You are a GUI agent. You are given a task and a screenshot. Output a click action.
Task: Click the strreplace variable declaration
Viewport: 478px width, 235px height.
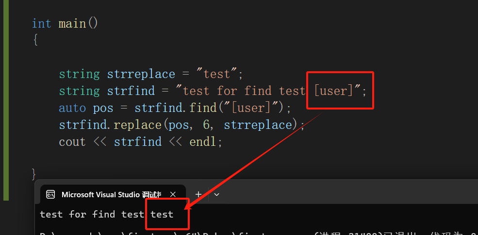(141, 74)
